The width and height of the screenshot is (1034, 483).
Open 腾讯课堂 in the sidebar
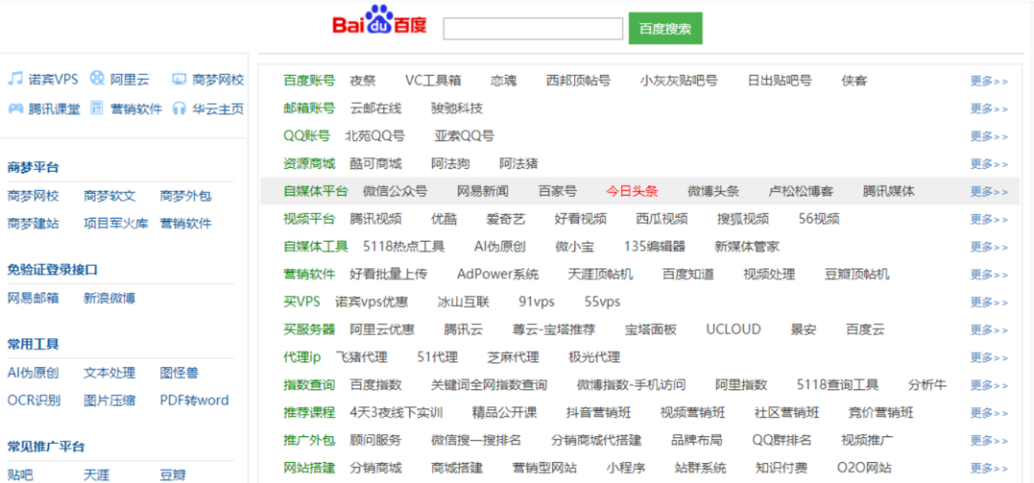pyautogui.click(x=54, y=109)
